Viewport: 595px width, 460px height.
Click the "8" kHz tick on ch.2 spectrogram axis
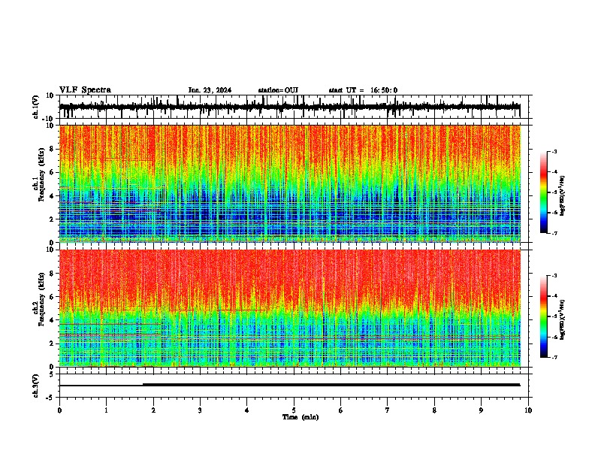52,274
